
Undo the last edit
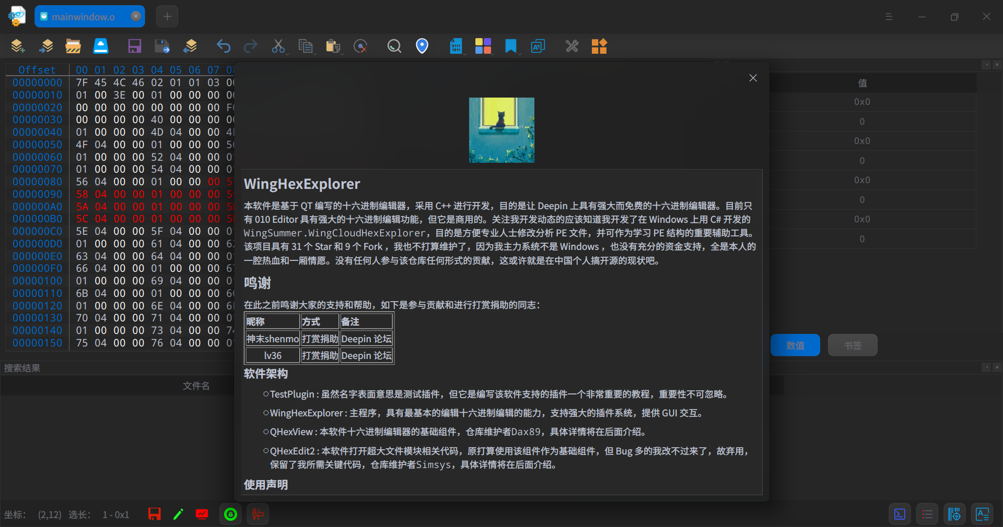223,46
